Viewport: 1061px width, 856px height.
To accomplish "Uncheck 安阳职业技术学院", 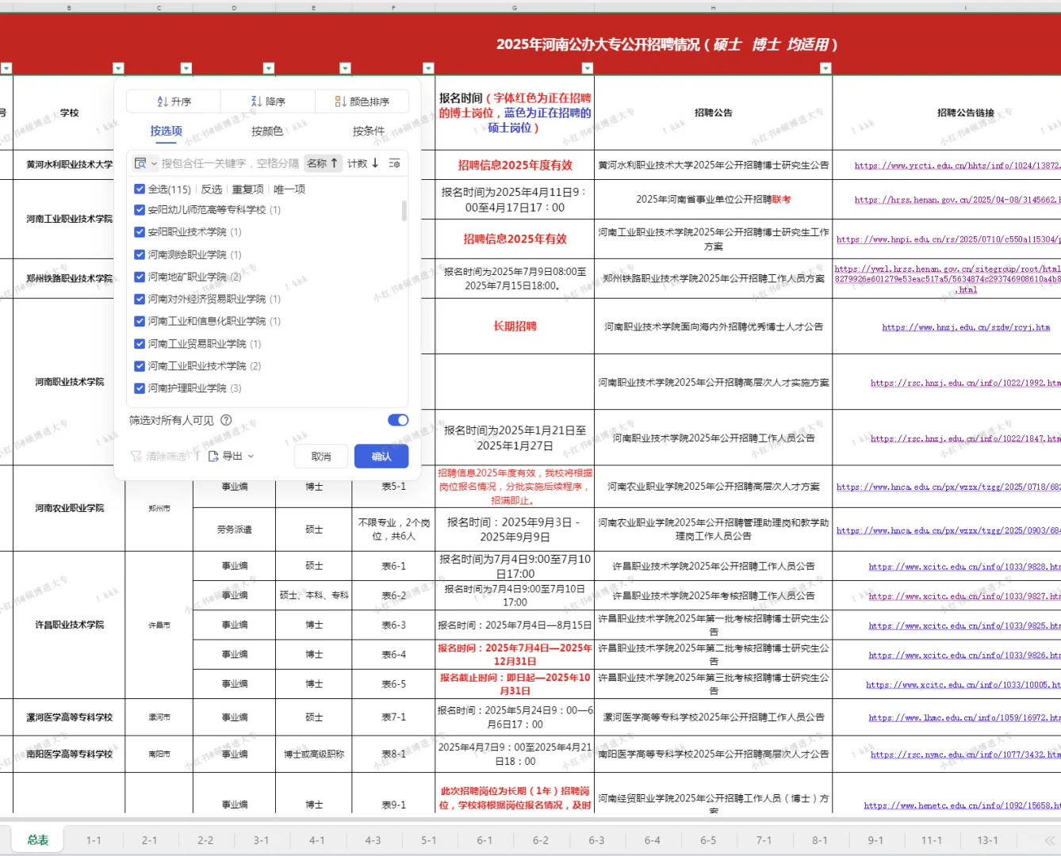I will [x=140, y=232].
